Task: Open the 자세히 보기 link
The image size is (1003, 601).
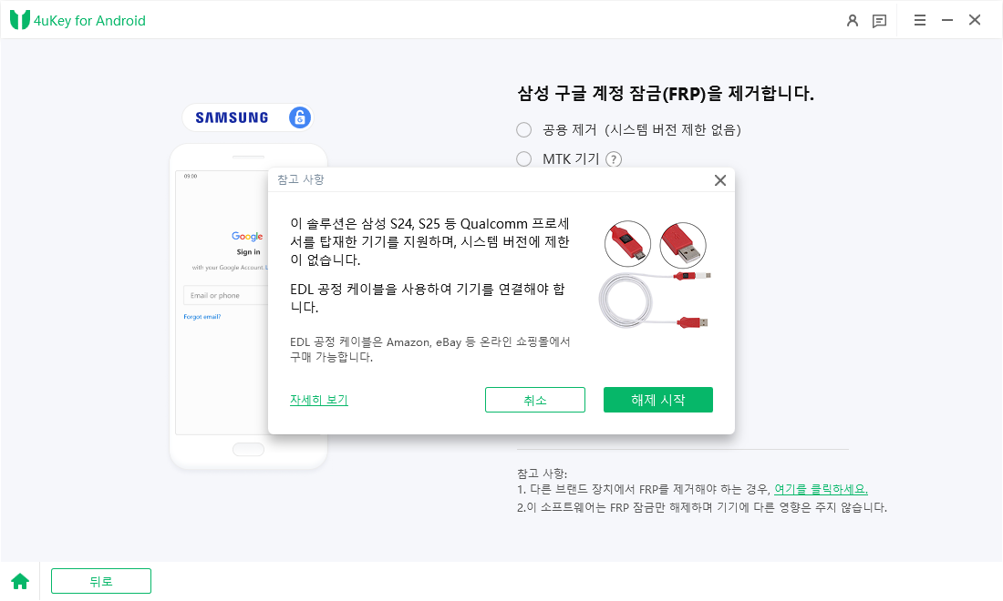Action: pyautogui.click(x=318, y=400)
